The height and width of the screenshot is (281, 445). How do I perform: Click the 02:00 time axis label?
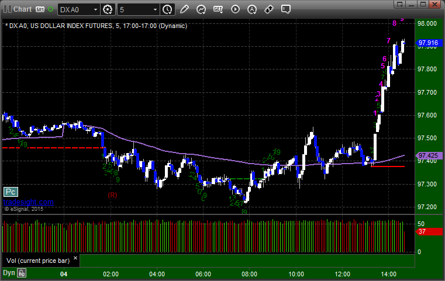(x=111, y=274)
